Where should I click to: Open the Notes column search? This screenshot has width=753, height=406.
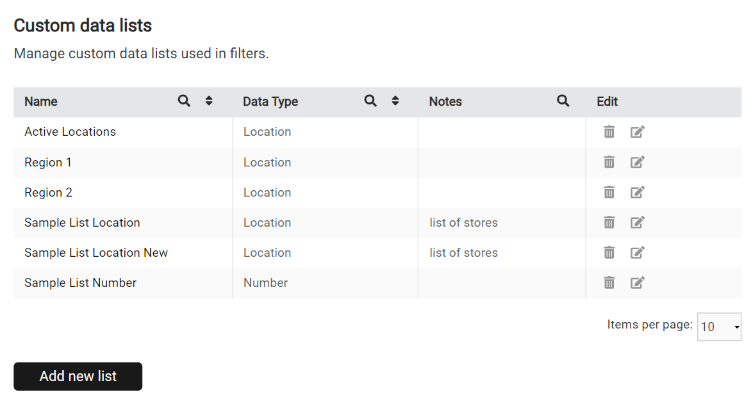click(563, 101)
